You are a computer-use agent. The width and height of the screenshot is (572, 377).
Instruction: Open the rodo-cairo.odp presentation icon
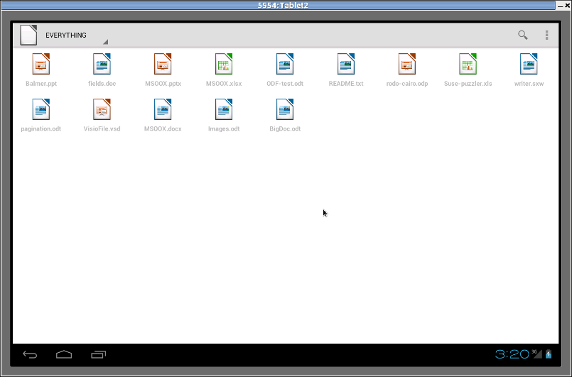pyautogui.click(x=406, y=64)
